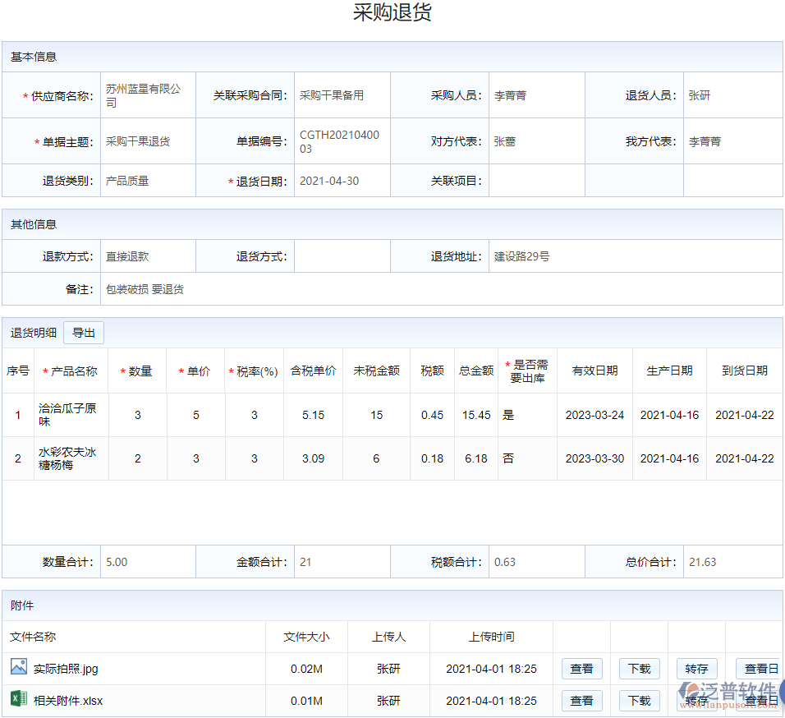
Task: Select the 数量合计 total field
Action: pos(148,561)
